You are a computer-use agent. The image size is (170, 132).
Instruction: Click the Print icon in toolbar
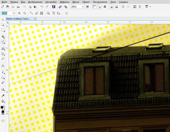pos(18,7)
